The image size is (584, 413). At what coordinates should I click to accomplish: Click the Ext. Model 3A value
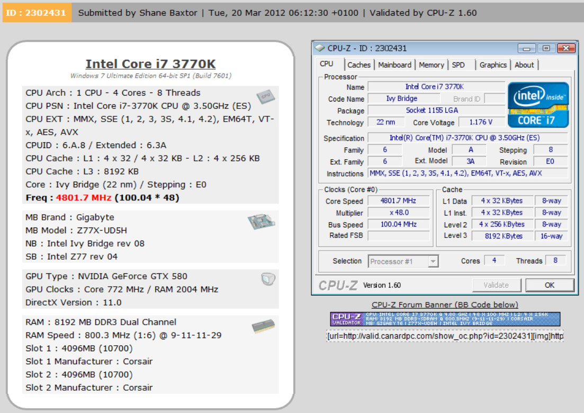click(x=470, y=161)
